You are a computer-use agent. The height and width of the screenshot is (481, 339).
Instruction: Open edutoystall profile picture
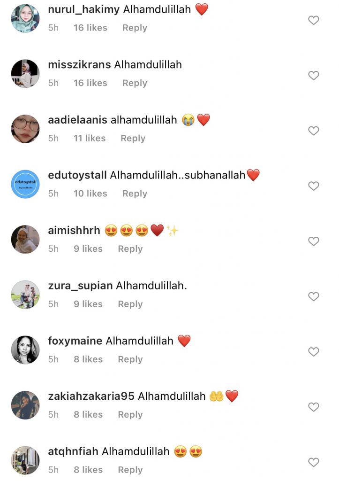pyautogui.click(x=25, y=184)
